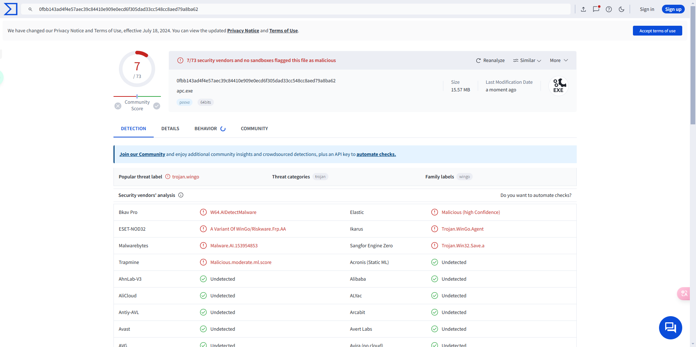Vote negative on community score
696x347 pixels.
118,106
